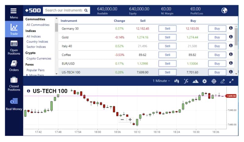
Task: Click category list scroll up arrow
Action: pos(56,19)
